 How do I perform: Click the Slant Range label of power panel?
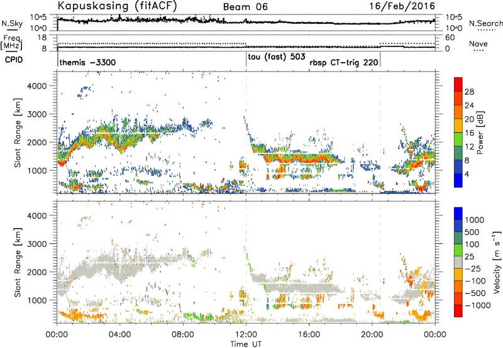pos(18,133)
